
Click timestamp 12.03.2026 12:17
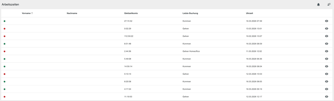pos(254,97)
